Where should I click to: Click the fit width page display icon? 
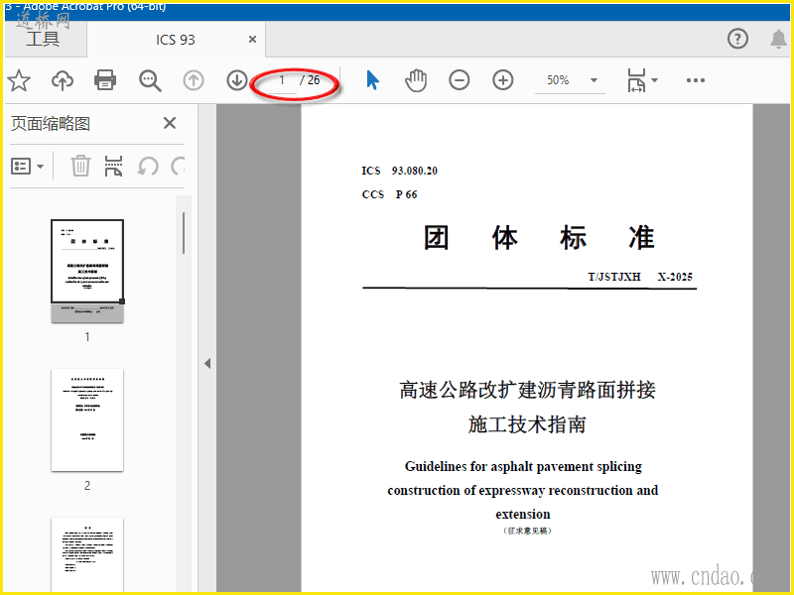636,80
